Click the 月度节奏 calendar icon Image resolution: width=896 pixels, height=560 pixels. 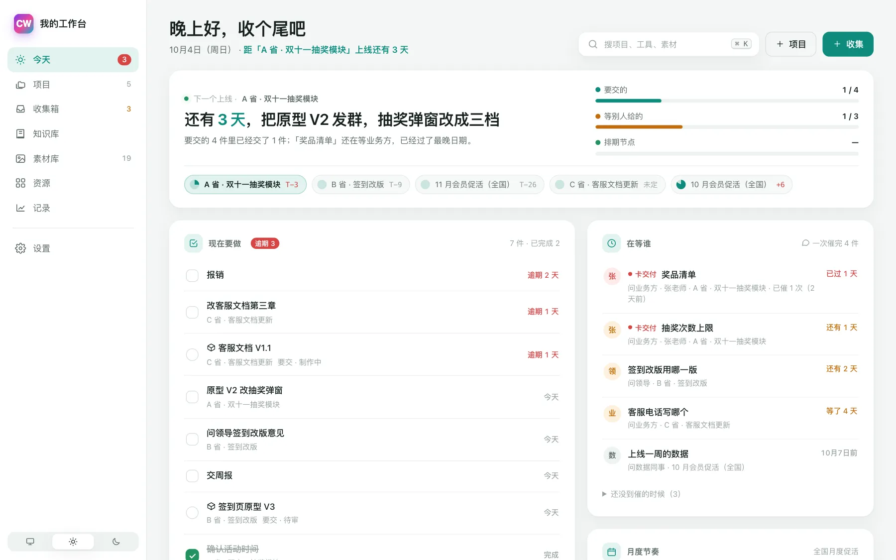click(612, 552)
